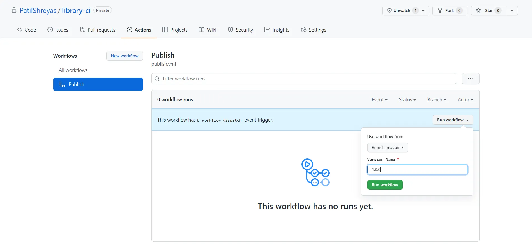
Task: Click the Unwatch eye icon
Action: click(389, 11)
